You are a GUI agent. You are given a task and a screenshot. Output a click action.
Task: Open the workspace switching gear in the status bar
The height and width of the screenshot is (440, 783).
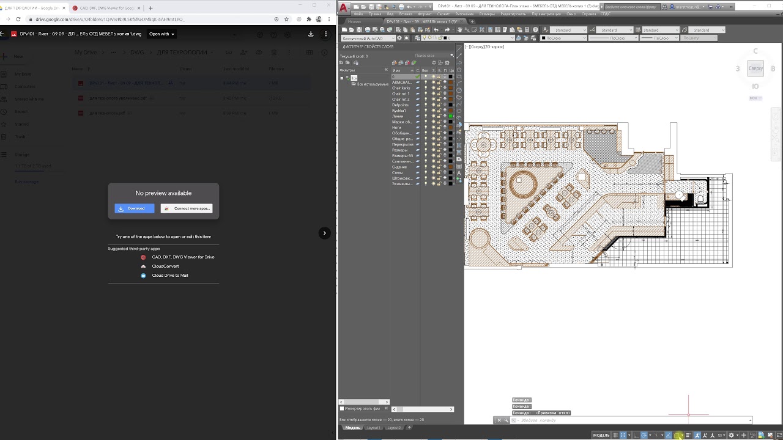[732, 435]
